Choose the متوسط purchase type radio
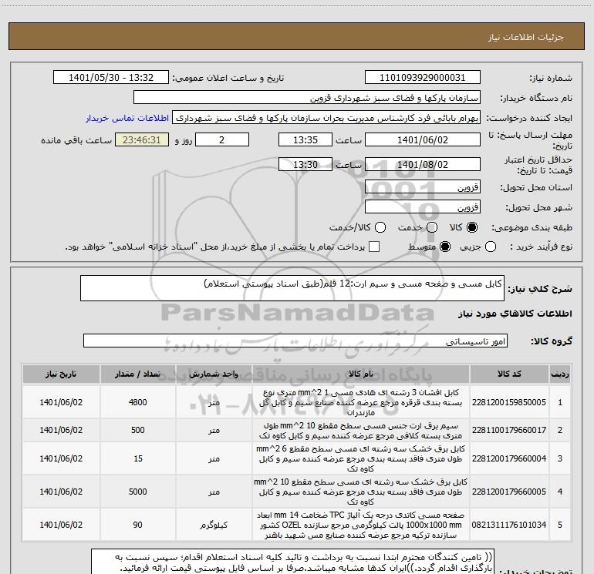Screen dimensions: 594x574 (445, 247)
